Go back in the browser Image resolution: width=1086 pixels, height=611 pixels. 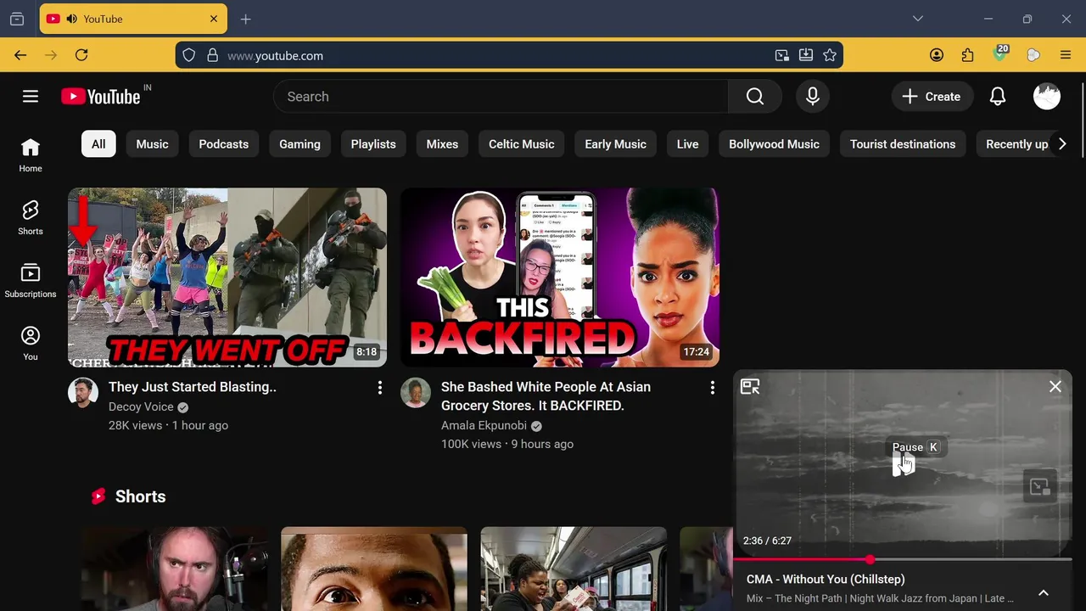coord(20,55)
